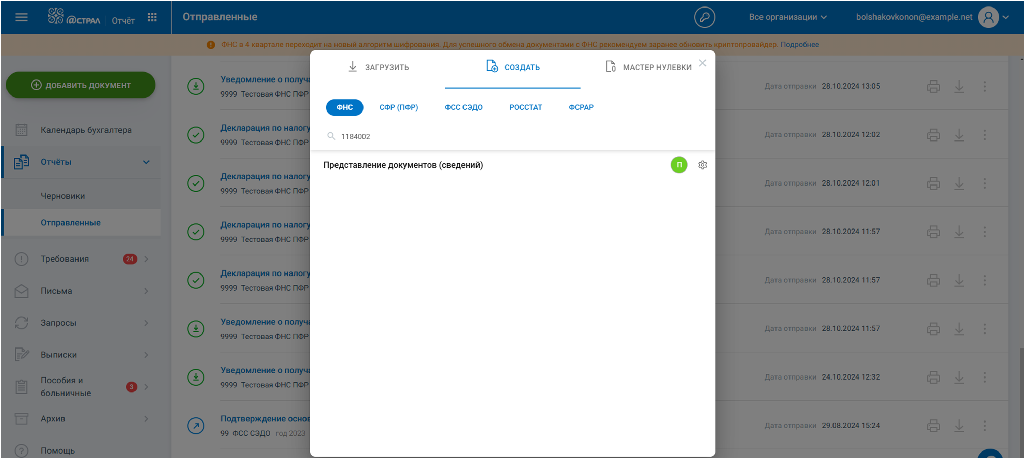Image resolution: width=1025 pixels, height=459 pixels.
Task: Open the hamburger menu icon
Action: click(21, 17)
